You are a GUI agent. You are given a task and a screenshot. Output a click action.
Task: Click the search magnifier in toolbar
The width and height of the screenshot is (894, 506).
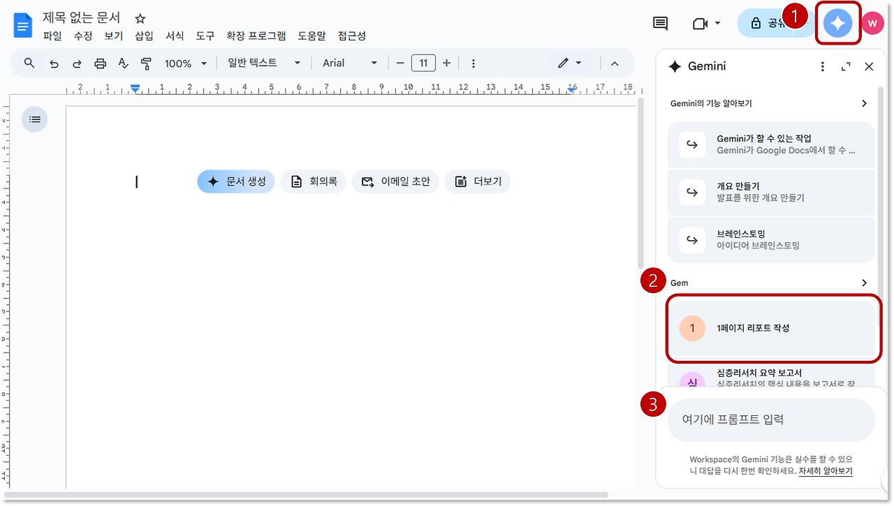(29, 64)
